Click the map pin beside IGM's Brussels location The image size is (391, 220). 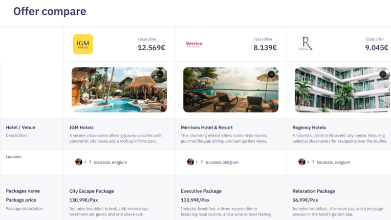(x=90, y=162)
